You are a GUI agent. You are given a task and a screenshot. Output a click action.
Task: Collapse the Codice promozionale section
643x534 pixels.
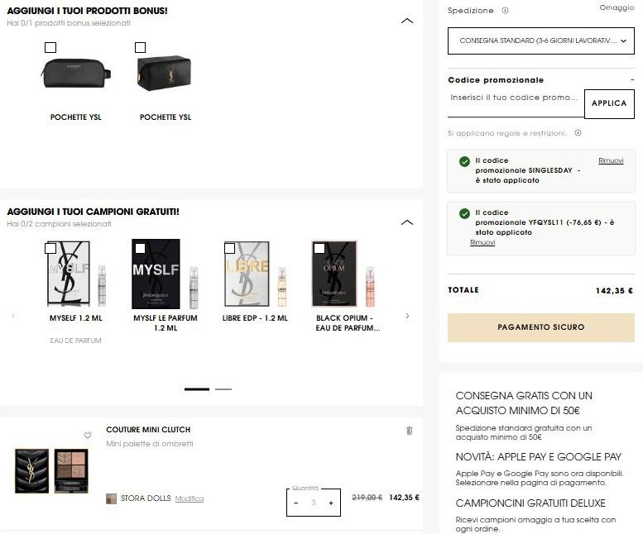(631, 80)
